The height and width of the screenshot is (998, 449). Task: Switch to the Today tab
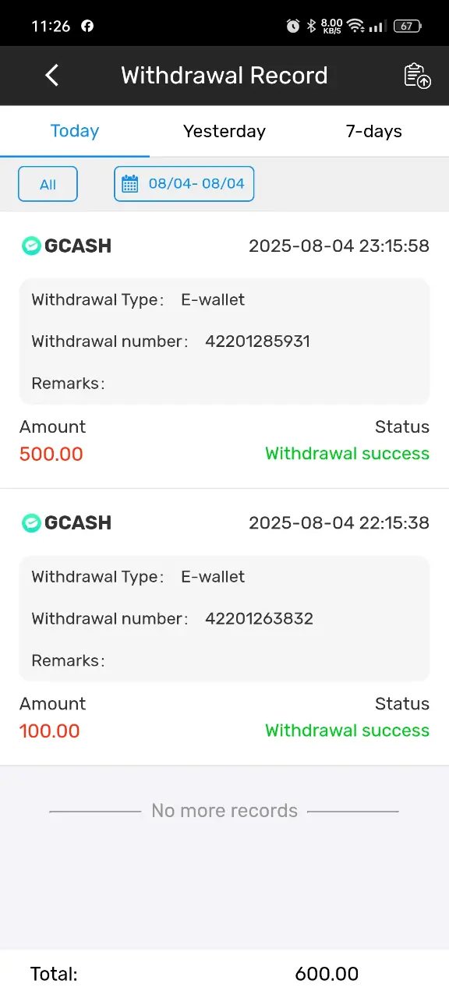click(75, 131)
